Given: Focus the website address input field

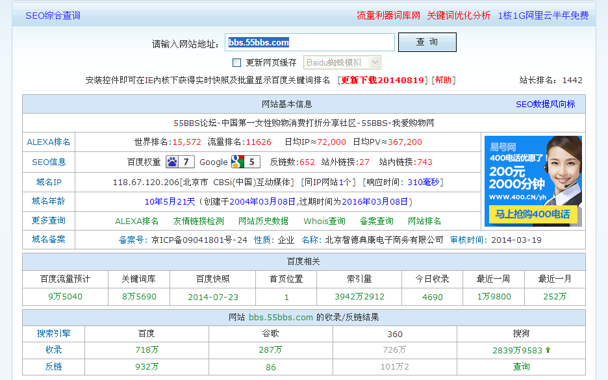Looking at the screenshot, I should 309,43.
